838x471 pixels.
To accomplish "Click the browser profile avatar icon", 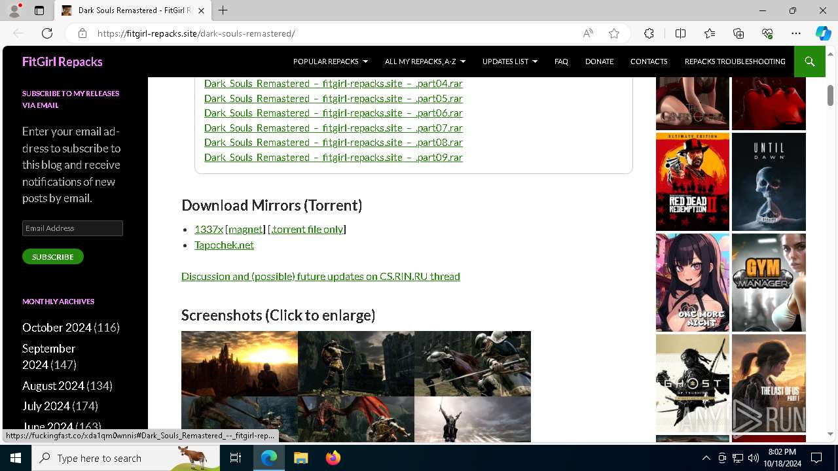I will pyautogui.click(x=14, y=10).
